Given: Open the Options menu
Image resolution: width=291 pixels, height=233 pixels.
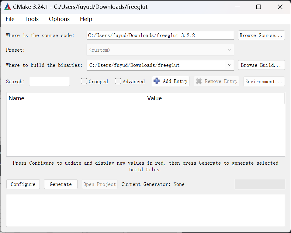Looking at the screenshot, I should pyautogui.click(x=59, y=19).
